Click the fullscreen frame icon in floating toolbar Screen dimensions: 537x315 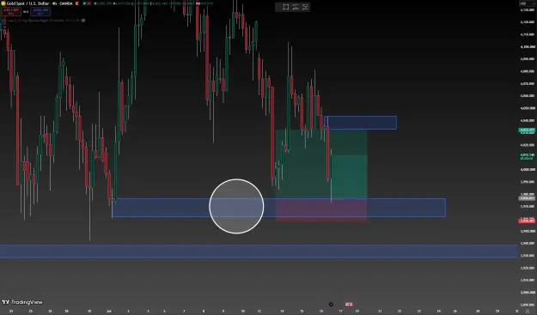point(285,7)
